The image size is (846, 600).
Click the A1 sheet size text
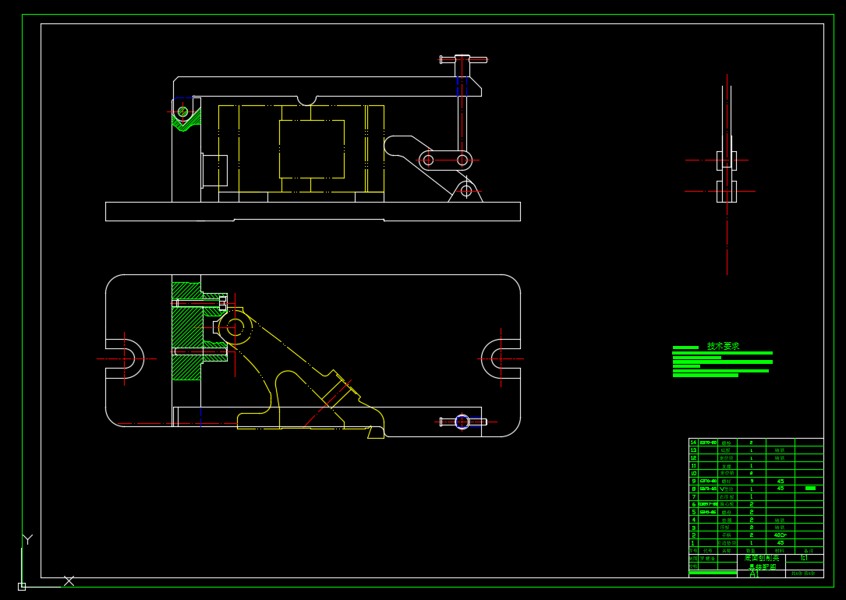click(x=754, y=574)
